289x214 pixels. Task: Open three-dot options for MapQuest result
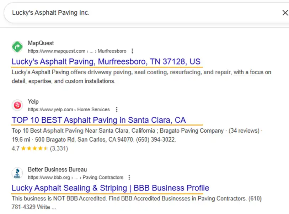click(x=132, y=51)
